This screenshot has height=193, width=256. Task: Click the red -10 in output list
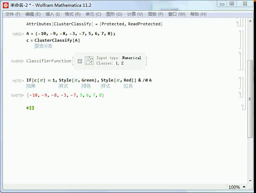pyautogui.click(x=34, y=95)
